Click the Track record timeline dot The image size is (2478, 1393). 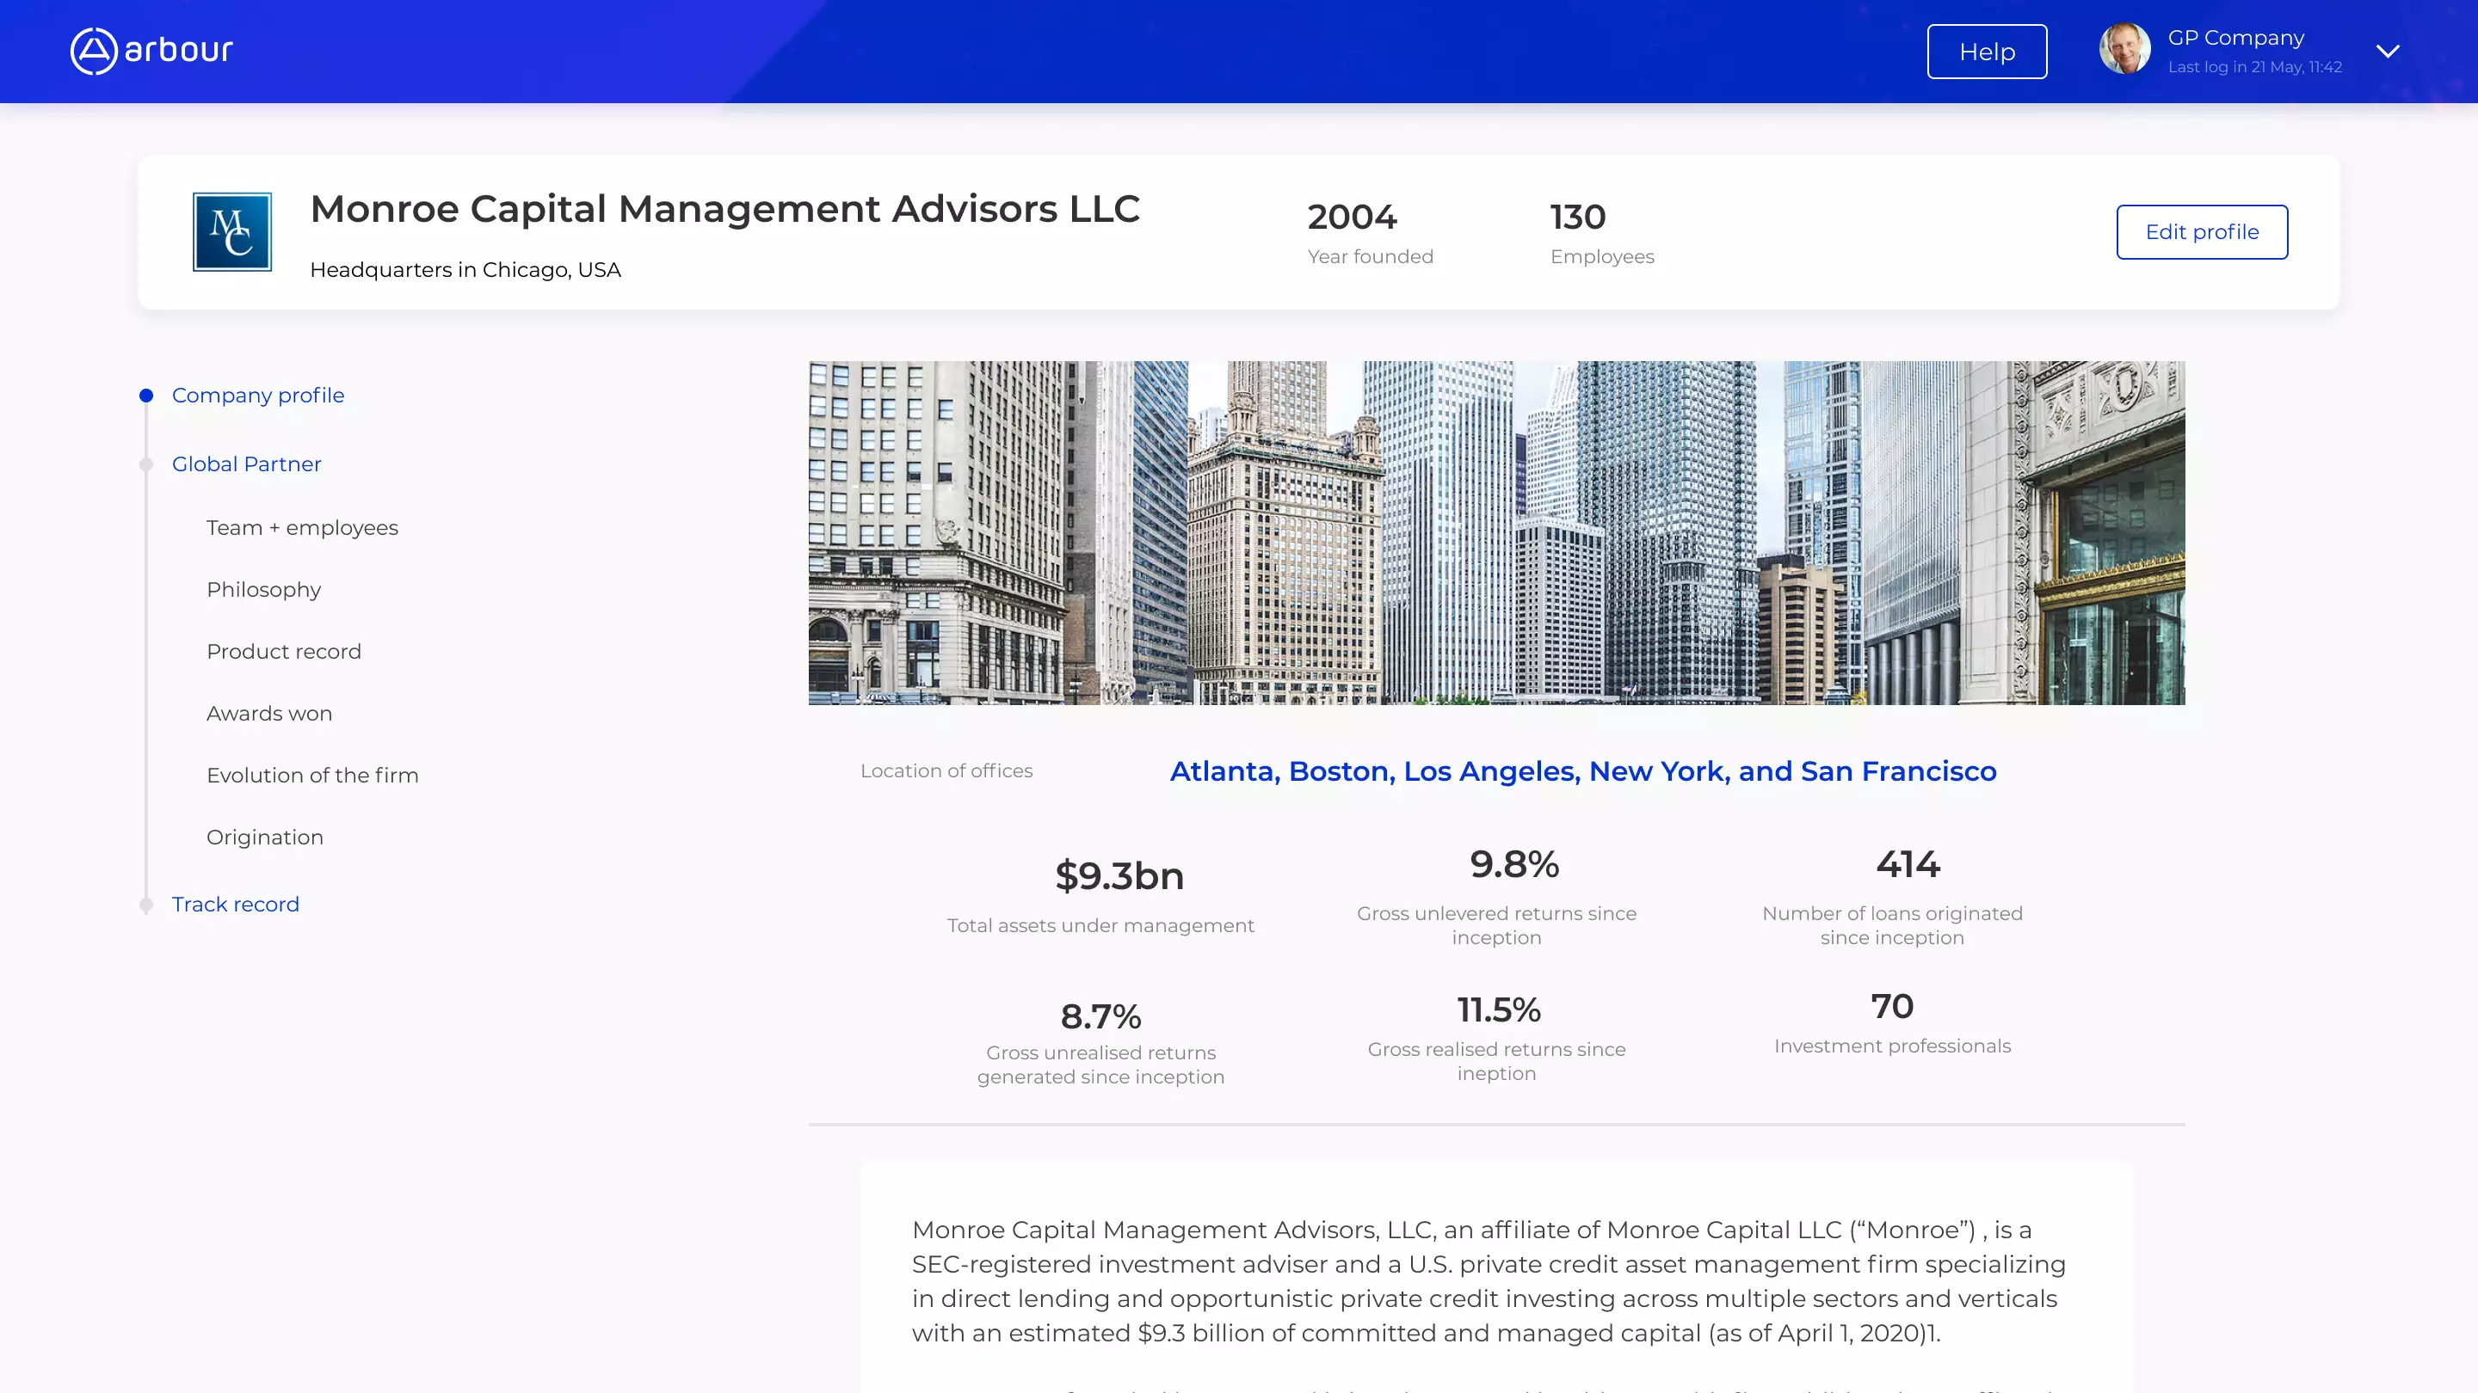pyautogui.click(x=146, y=905)
